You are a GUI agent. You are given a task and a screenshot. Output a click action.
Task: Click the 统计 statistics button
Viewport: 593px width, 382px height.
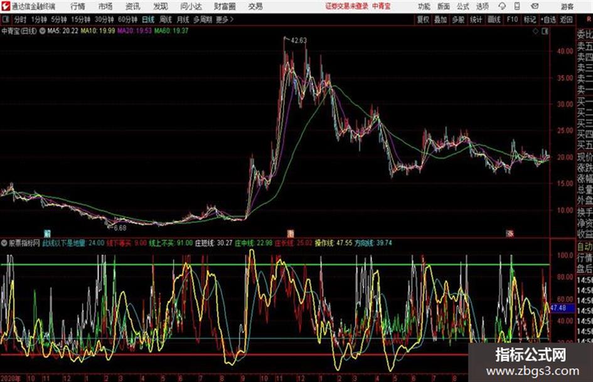[x=476, y=19]
